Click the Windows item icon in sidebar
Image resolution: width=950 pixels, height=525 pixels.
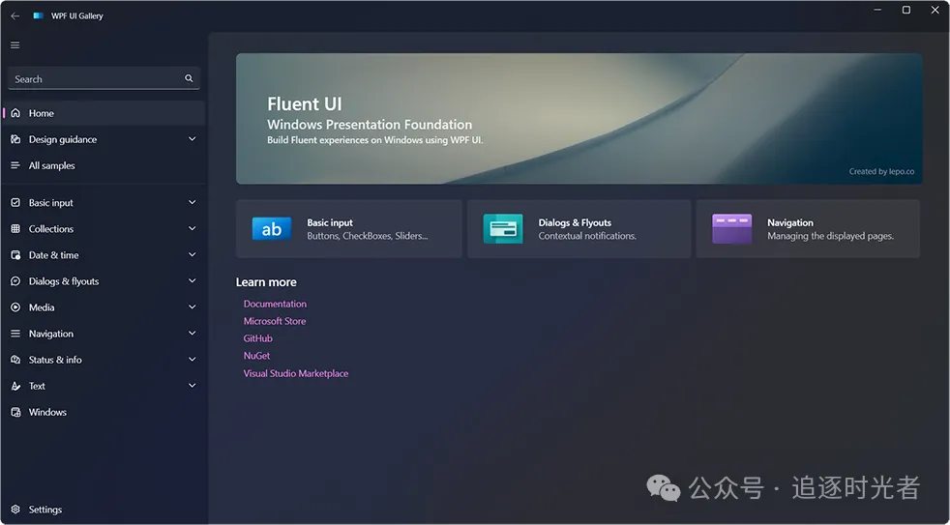point(15,412)
